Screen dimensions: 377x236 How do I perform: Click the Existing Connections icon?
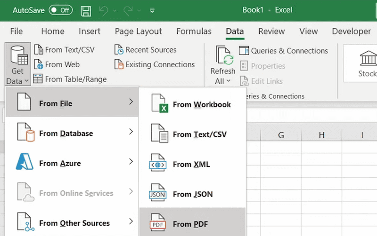[x=119, y=64]
